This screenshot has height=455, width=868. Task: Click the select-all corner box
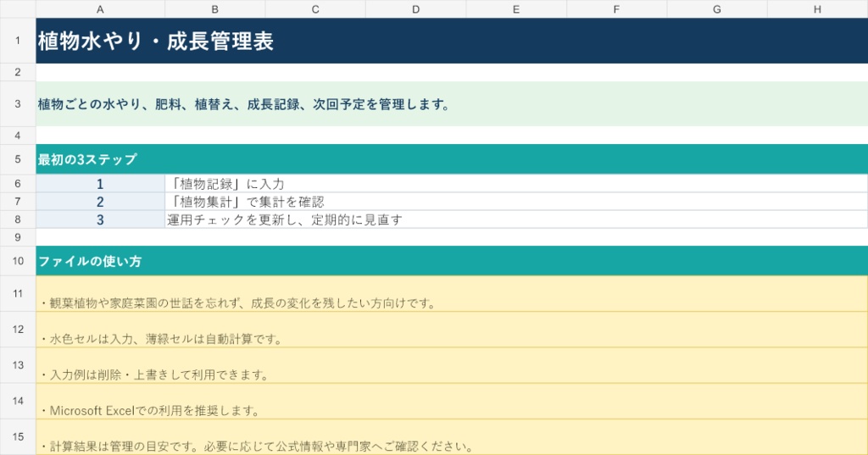click(18, 8)
